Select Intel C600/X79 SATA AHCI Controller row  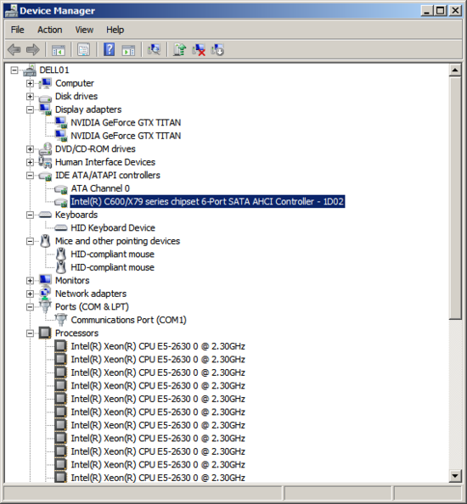tap(207, 202)
